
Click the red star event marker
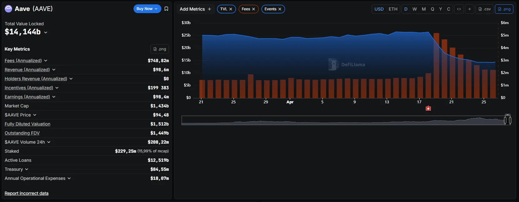428,108
